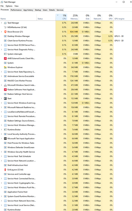Click the Services and Controller app icon
Screen dimensions: 132x211
pos(5,174)
